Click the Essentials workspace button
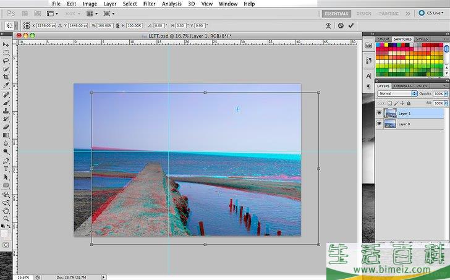 336,13
